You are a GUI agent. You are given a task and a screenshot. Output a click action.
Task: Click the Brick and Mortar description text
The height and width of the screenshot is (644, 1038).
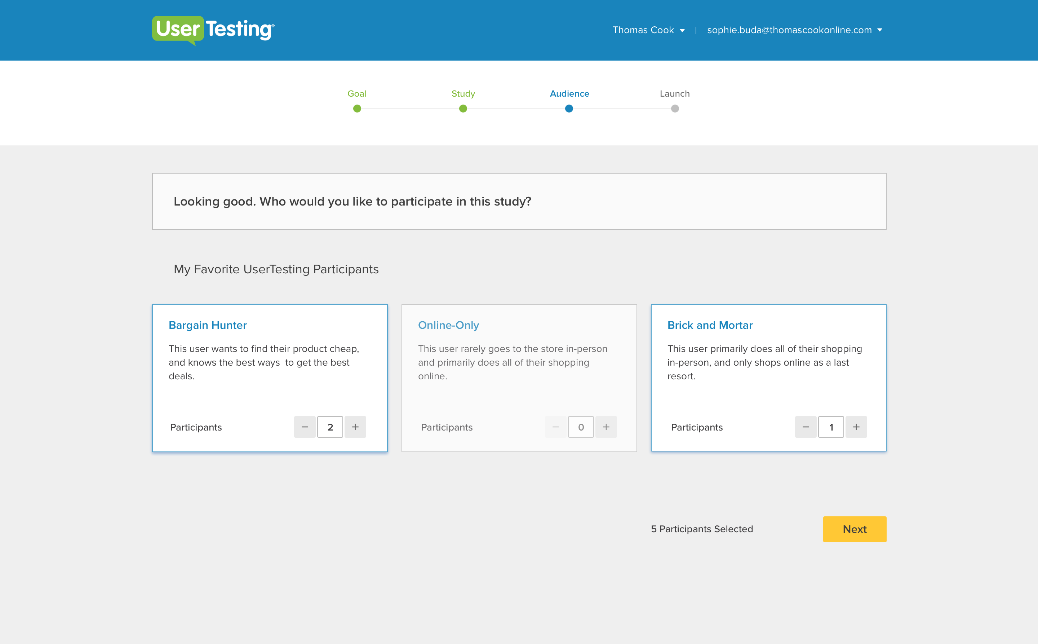coord(765,362)
